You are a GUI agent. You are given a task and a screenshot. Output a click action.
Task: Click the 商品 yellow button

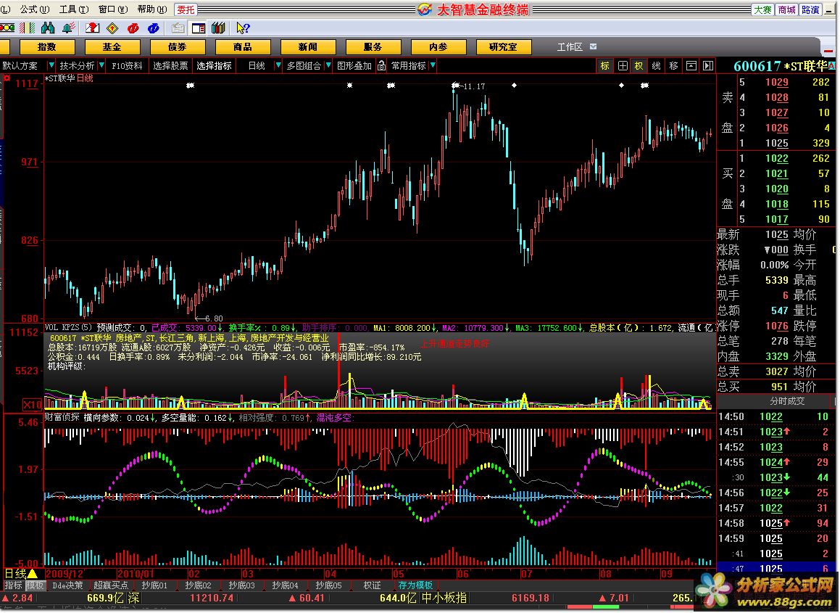click(x=242, y=46)
